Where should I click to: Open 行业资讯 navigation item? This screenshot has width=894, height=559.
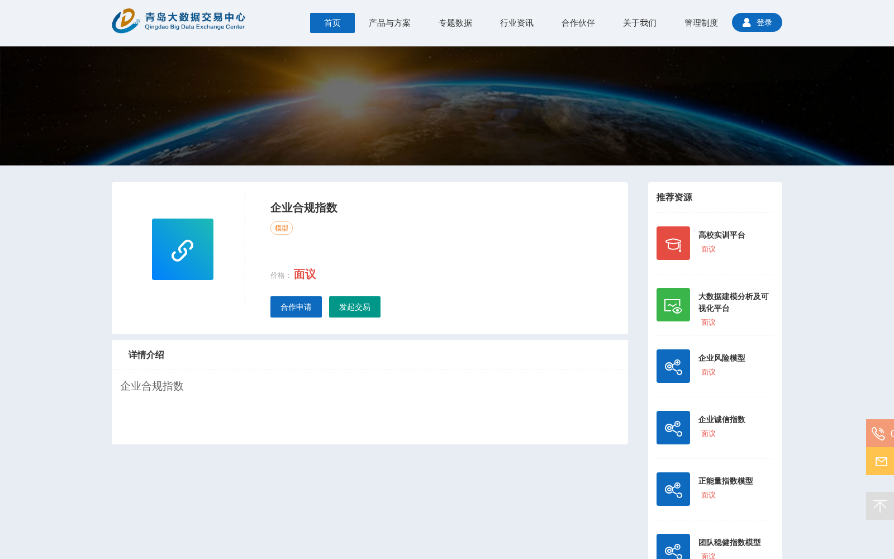tap(517, 23)
